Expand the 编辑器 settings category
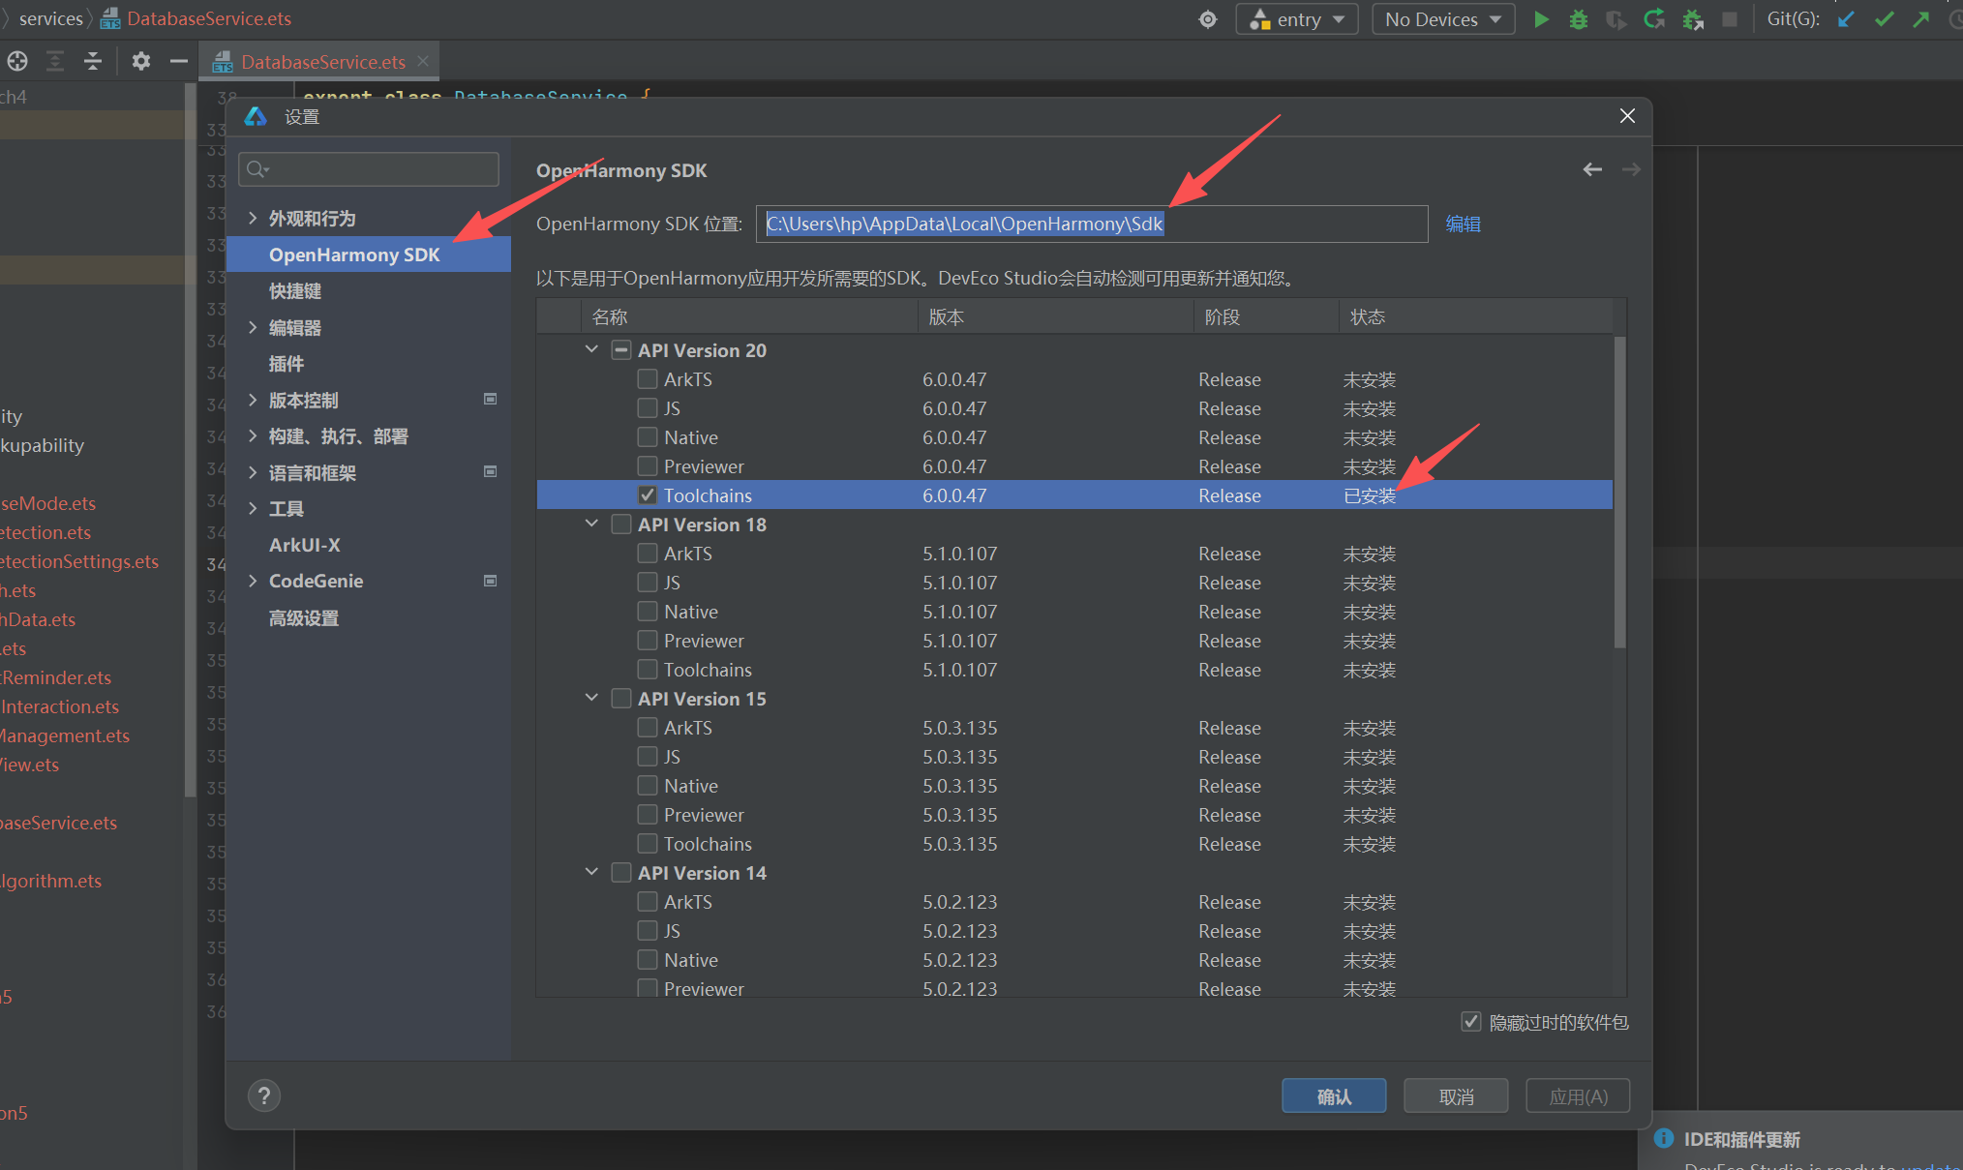 coord(253,327)
